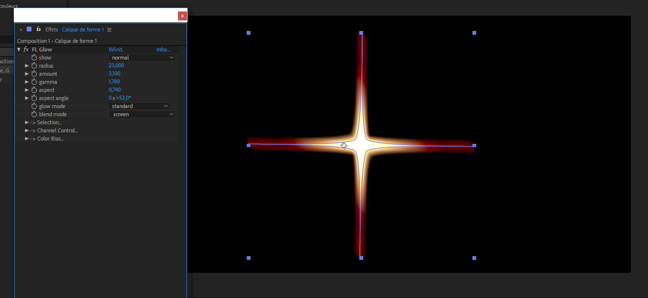Screen dimensions: 648x298
Task: Click the aspect value 0,740
Action: (115, 90)
